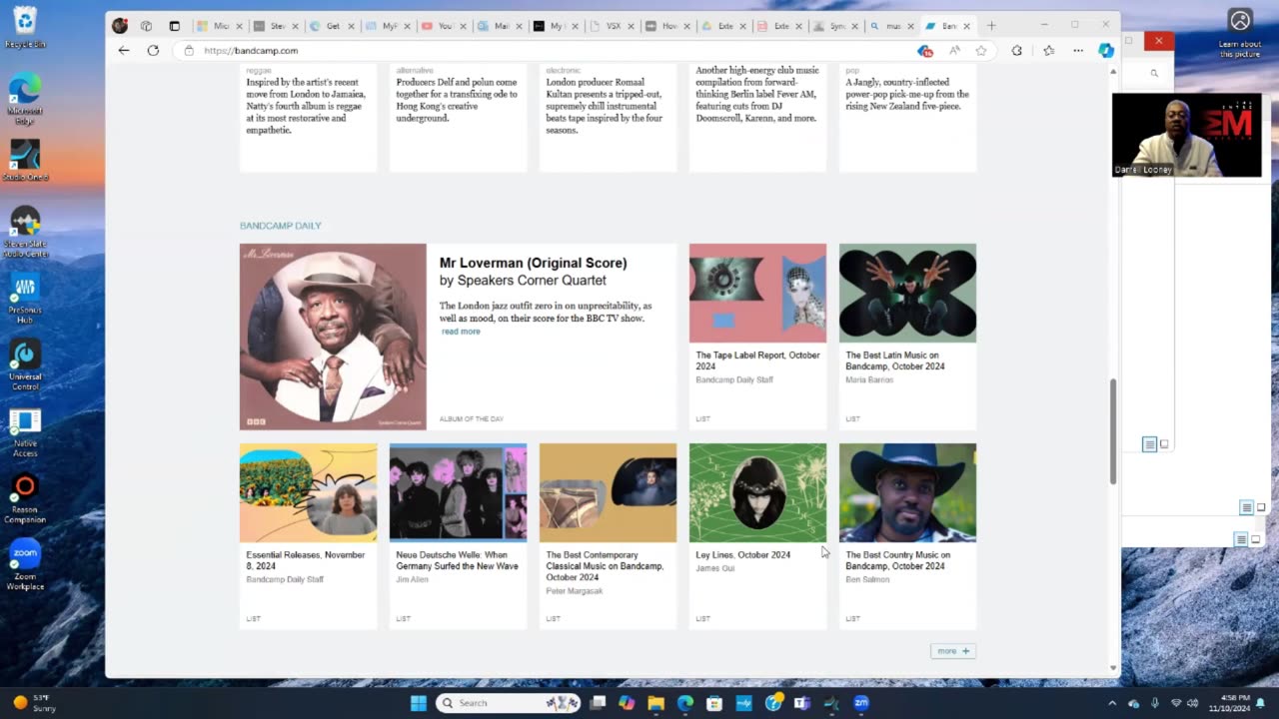The height and width of the screenshot is (719, 1279).
Task: Open The Best Latin Music on Bandcamp article
Action: coord(895,360)
